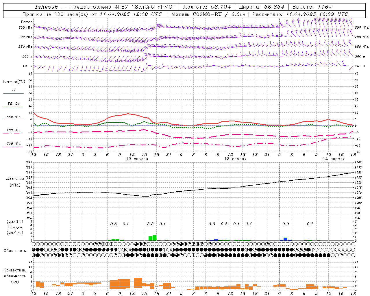Click the forecast start time 11.04.2025 12:00 UTC
This screenshot has width=370, height=296.
point(131,14)
